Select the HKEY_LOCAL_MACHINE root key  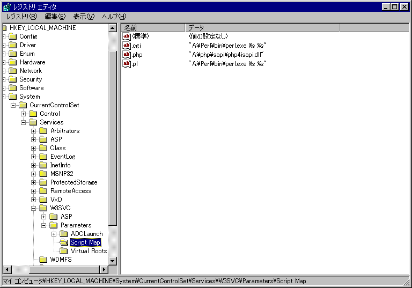tap(42, 28)
